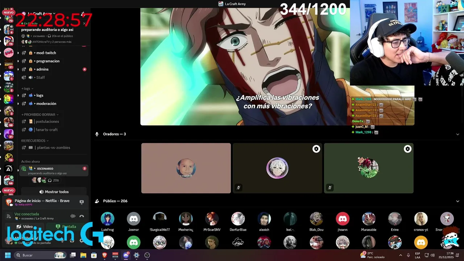Click the Oradores microphone icon
This screenshot has width=464, height=261.
(x=97, y=134)
